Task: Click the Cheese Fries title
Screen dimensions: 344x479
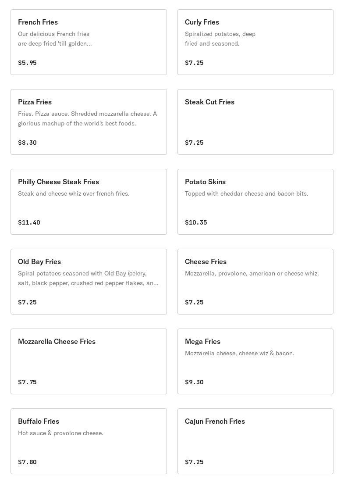Action: (x=206, y=261)
